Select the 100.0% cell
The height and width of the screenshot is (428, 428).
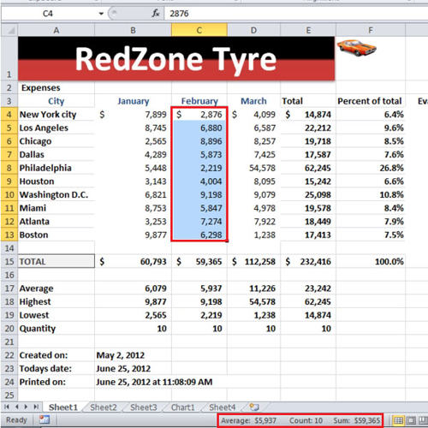point(371,261)
